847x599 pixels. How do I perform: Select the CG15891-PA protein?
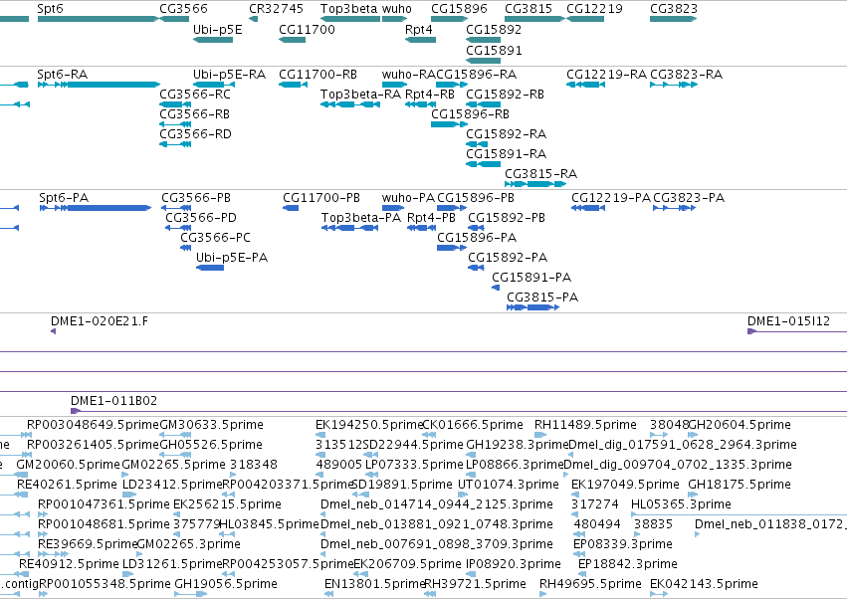point(496,288)
